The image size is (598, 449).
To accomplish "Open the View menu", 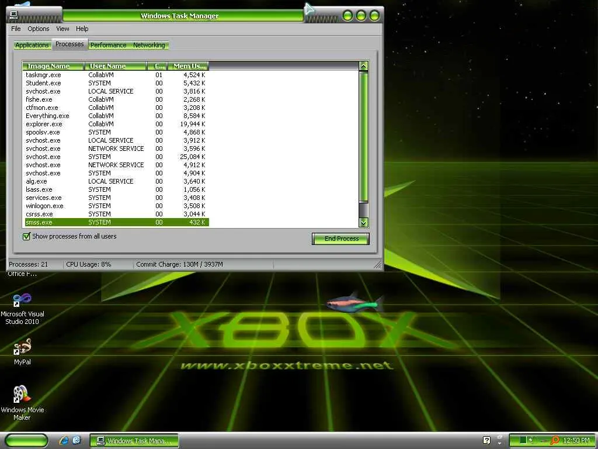I will tap(62, 29).
